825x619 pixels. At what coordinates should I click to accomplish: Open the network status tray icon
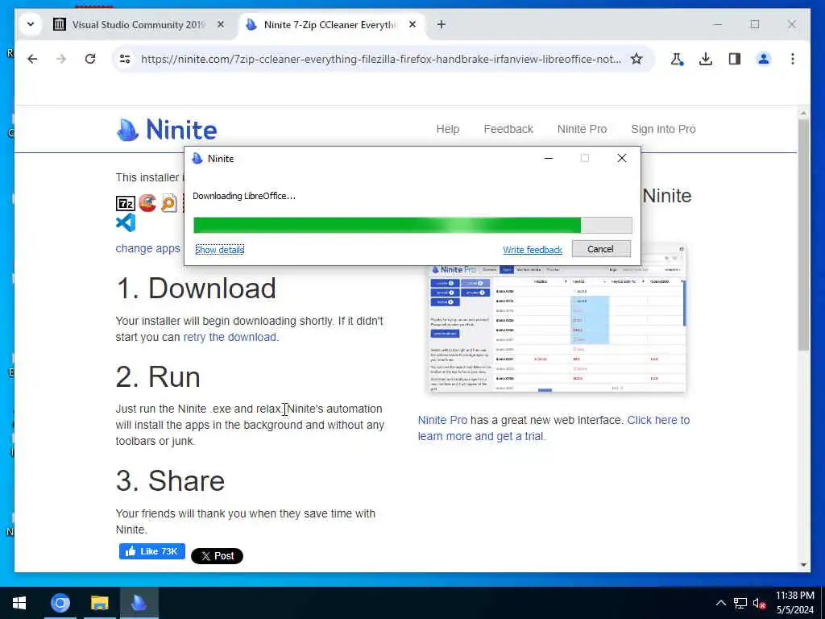pos(740,603)
